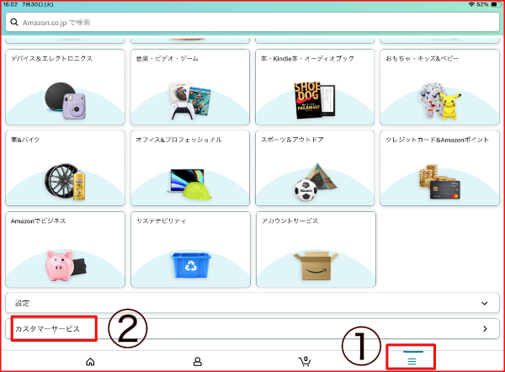This screenshot has height=372, width=505.
Task: Tap the battery indicator in status bar
Action: 496,4
